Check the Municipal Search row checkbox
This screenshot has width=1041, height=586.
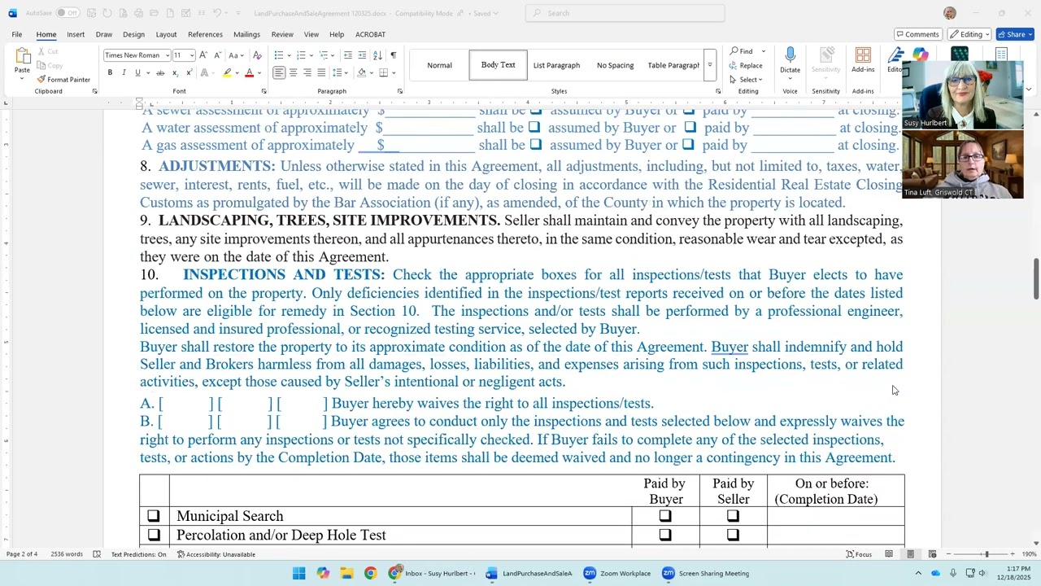[154, 516]
